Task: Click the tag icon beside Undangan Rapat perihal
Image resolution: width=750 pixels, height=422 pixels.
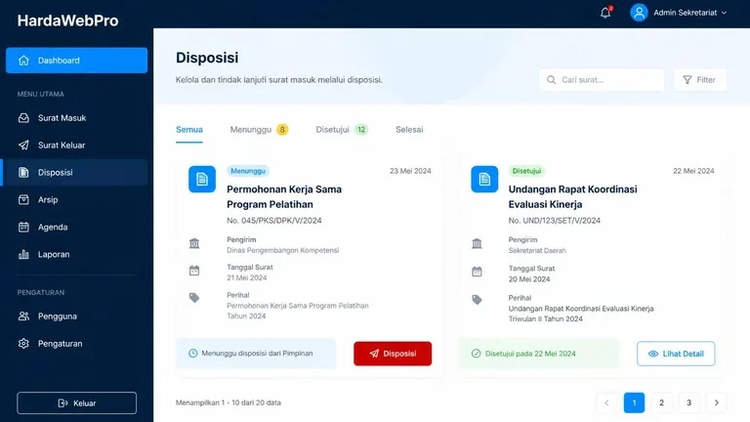Action: (477, 300)
